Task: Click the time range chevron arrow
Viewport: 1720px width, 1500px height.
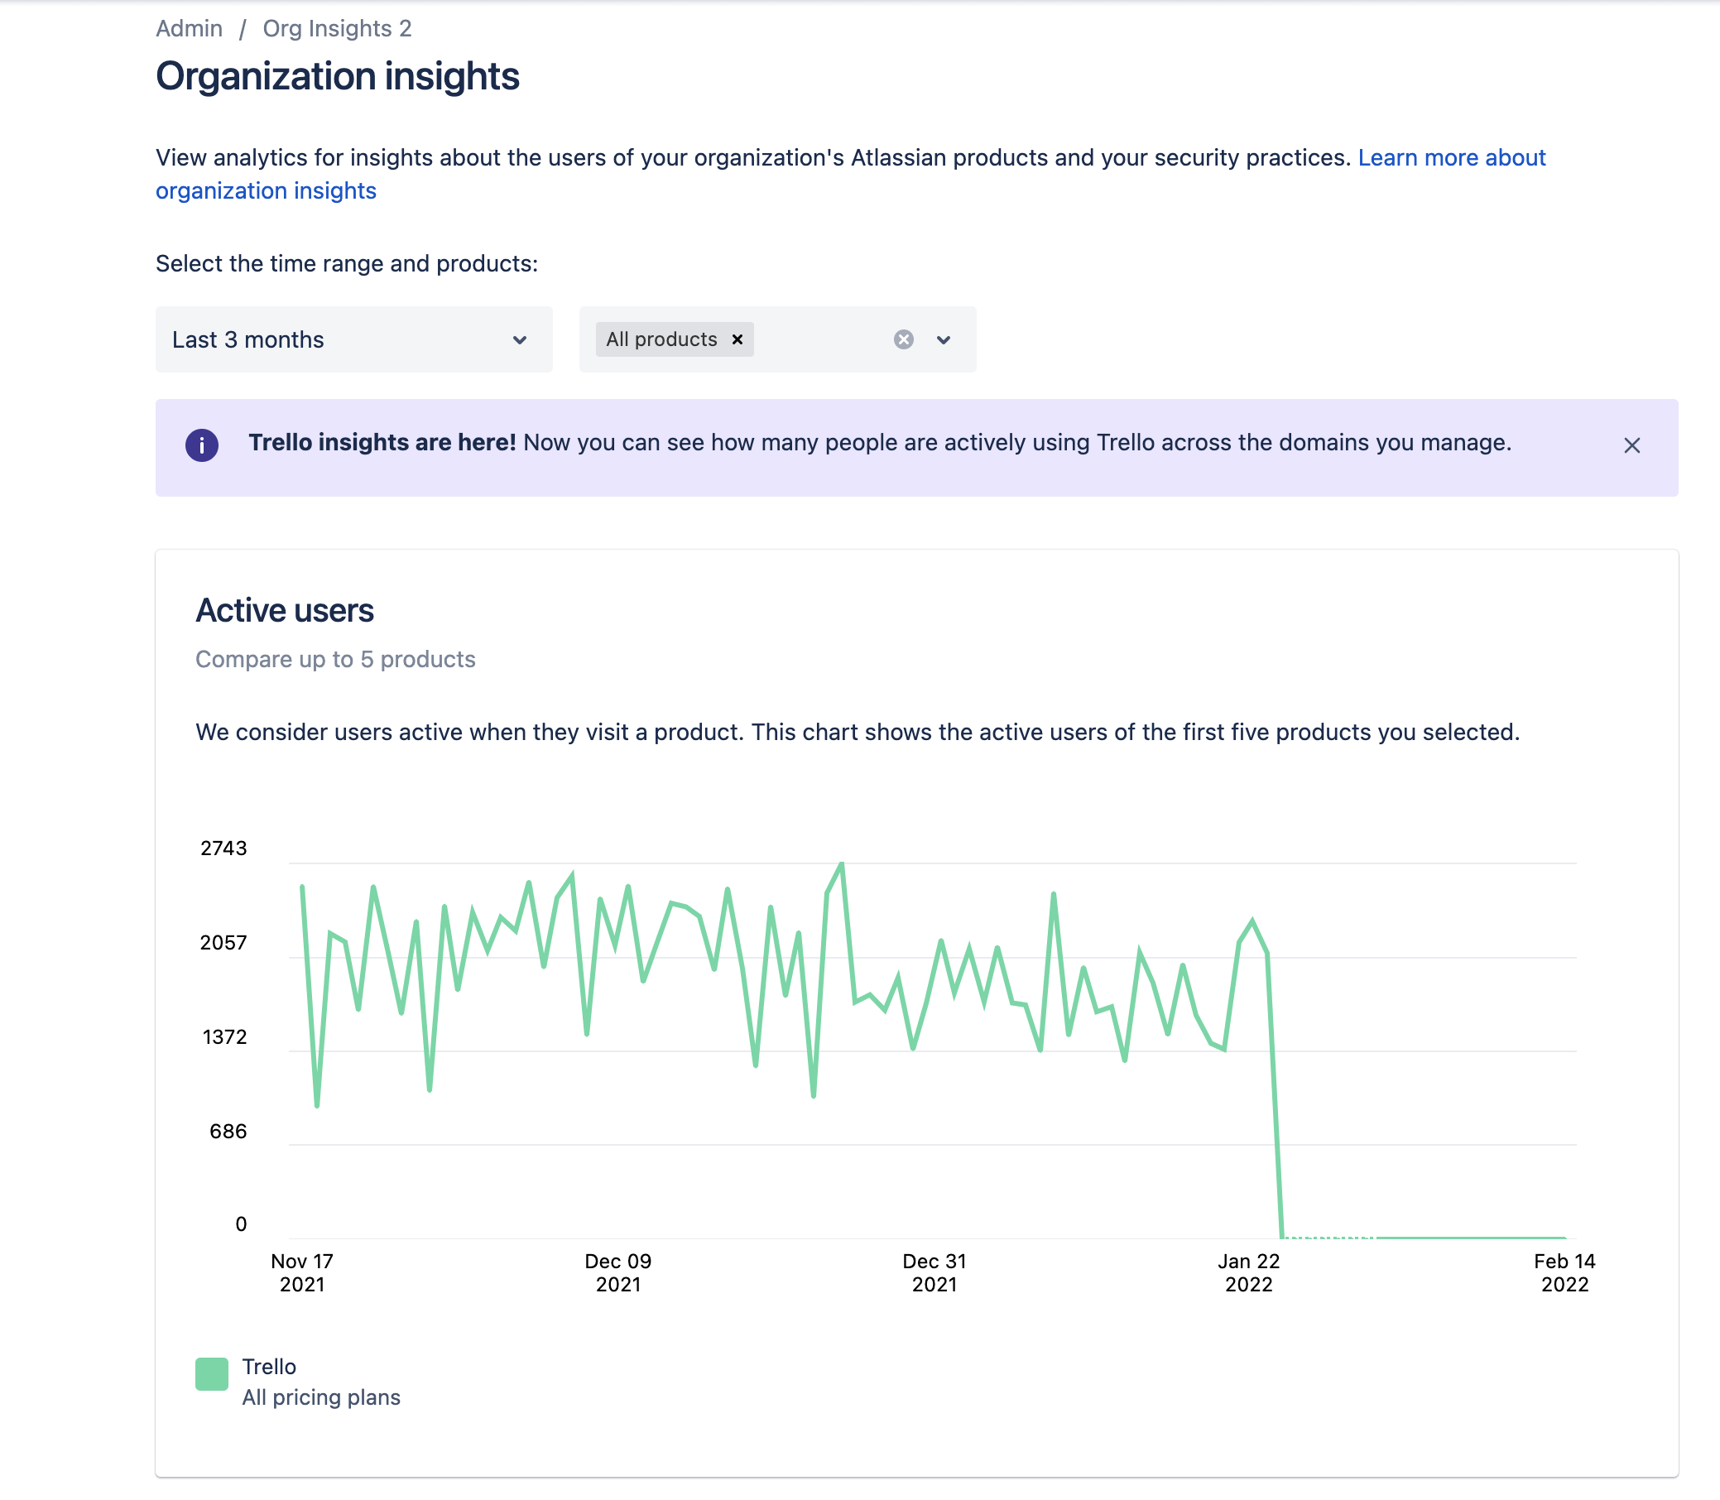Action: click(520, 340)
